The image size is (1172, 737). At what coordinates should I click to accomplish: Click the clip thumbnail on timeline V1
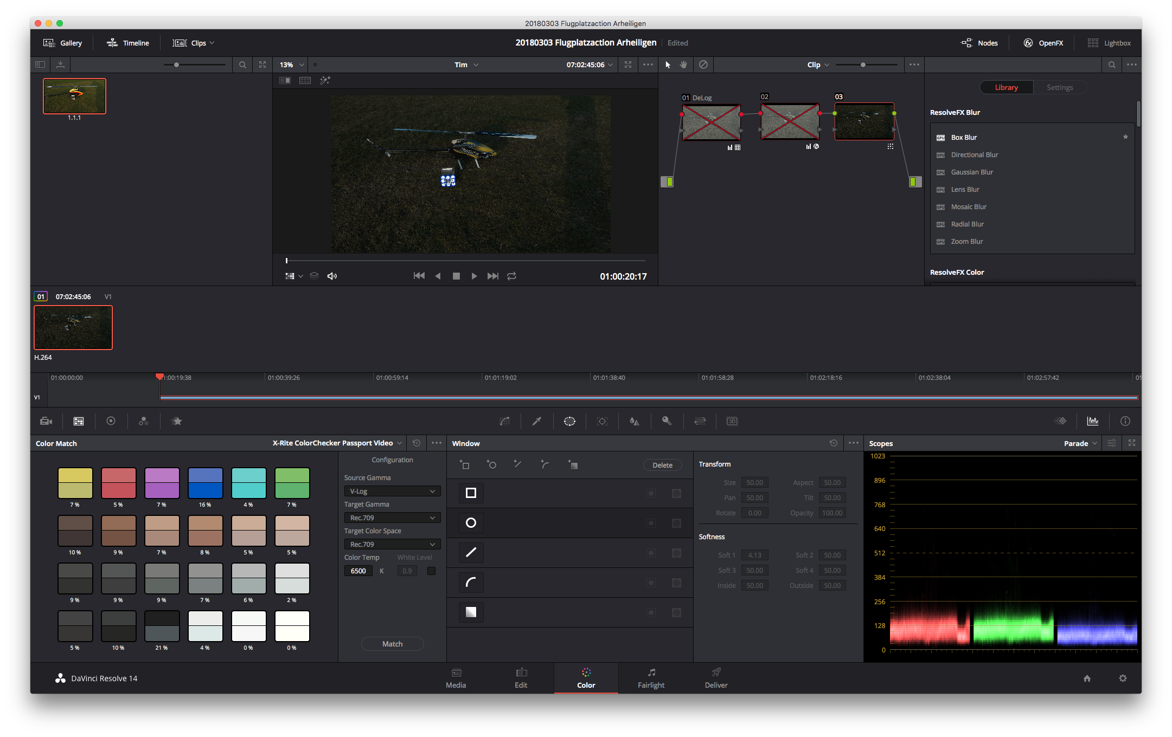(x=73, y=326)
